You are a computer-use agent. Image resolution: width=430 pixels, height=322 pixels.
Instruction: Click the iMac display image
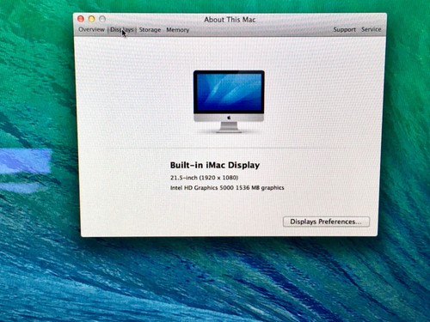tap(229, 101)
